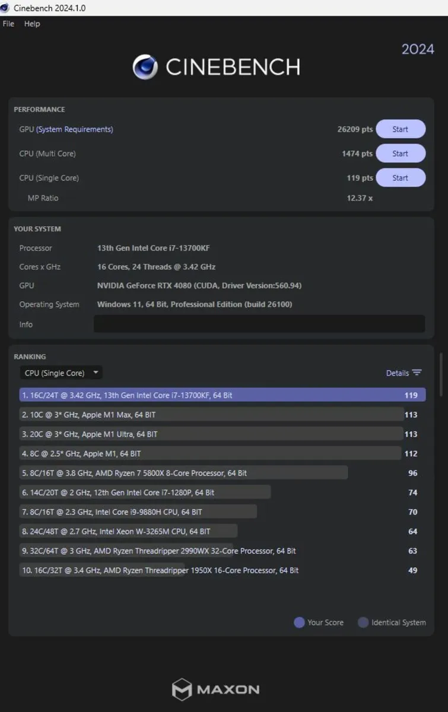Click the Your Score legend circle
The height and width of the screenshot is (712, 448).
299,622
